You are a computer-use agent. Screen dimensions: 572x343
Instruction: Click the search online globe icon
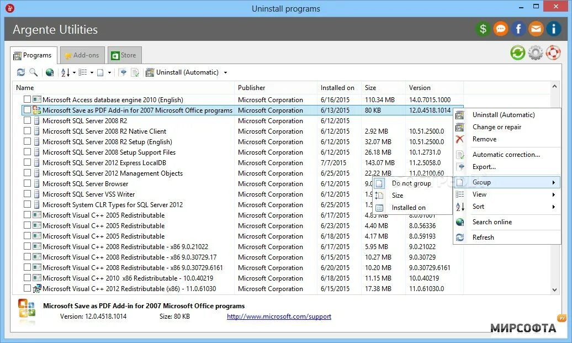[50, 72]
